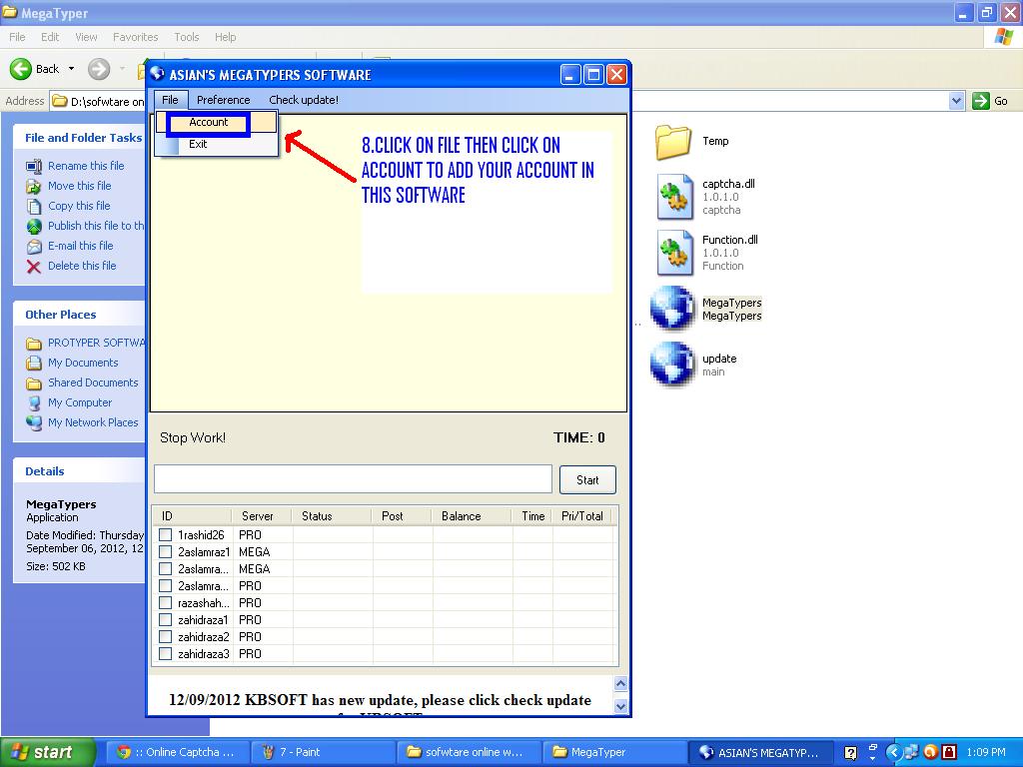Select the Temp folder icon
The height and width of the screenshot is (767, 1023).
tap(672, 142)
